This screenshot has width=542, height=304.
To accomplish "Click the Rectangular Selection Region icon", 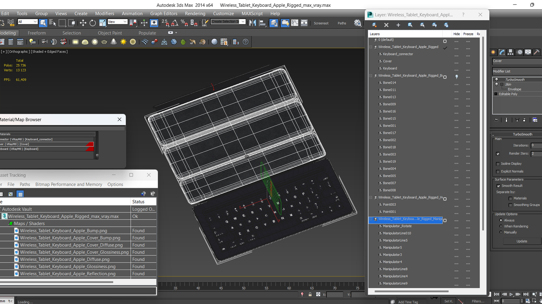I will pos(62,23).
